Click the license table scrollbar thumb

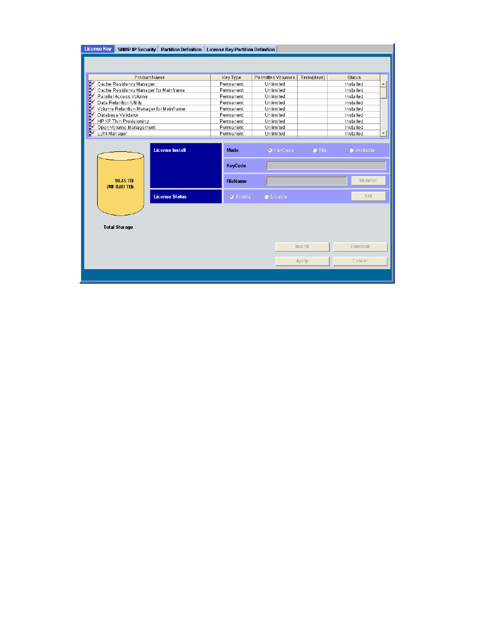[x=383, y=92]
